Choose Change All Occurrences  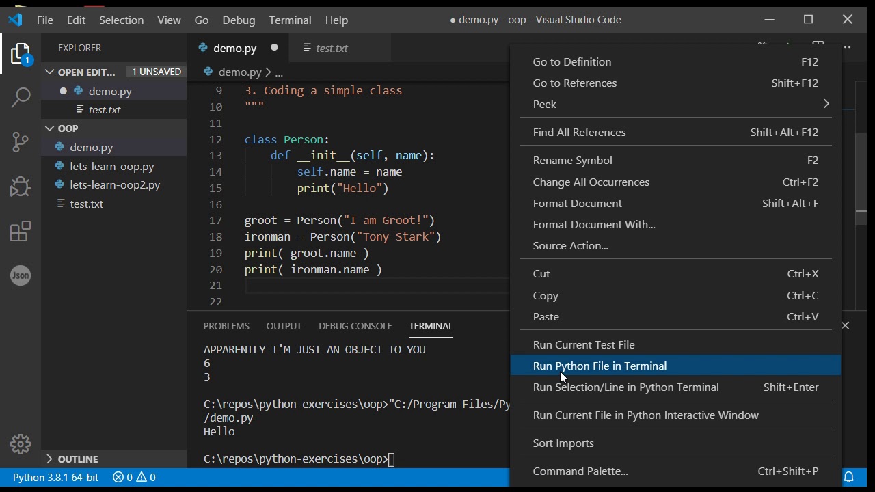coord(675,182)
